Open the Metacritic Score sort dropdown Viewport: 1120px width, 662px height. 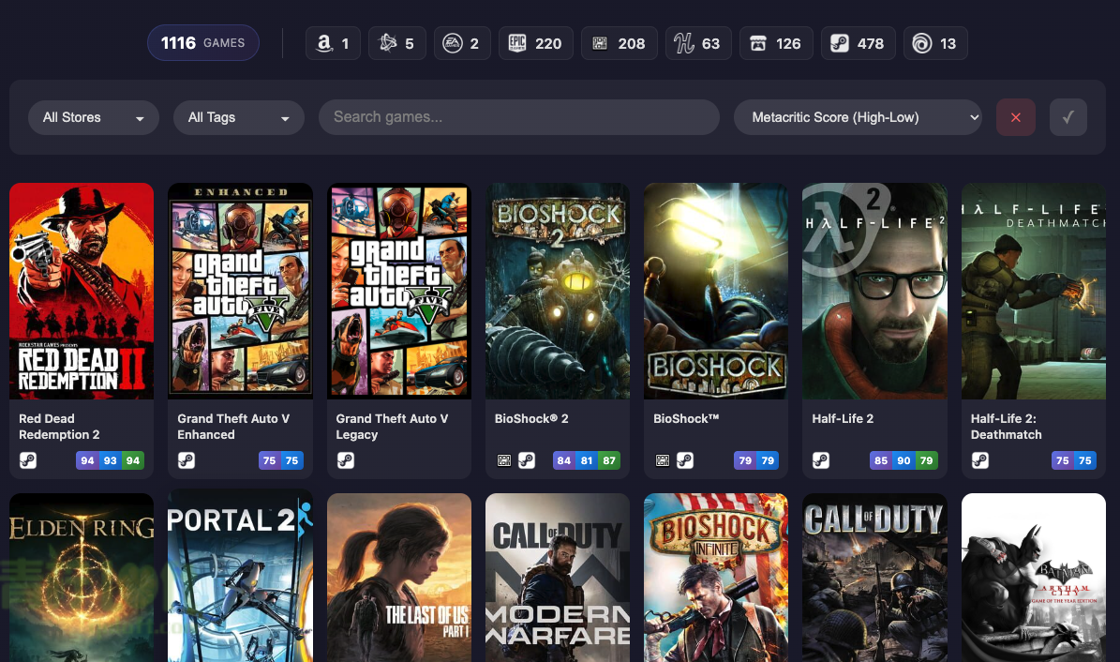(858, 117)
